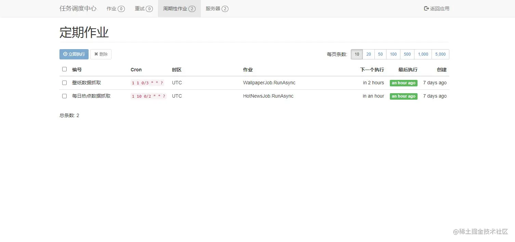Click the 删除 button
Screen dimensions: 515x242
[x=101, y=54]
